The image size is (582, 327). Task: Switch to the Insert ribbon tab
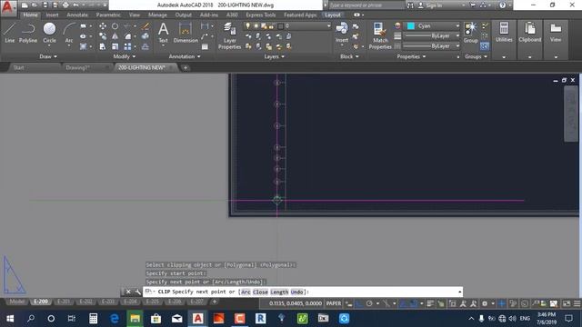(x=52, y=15)
